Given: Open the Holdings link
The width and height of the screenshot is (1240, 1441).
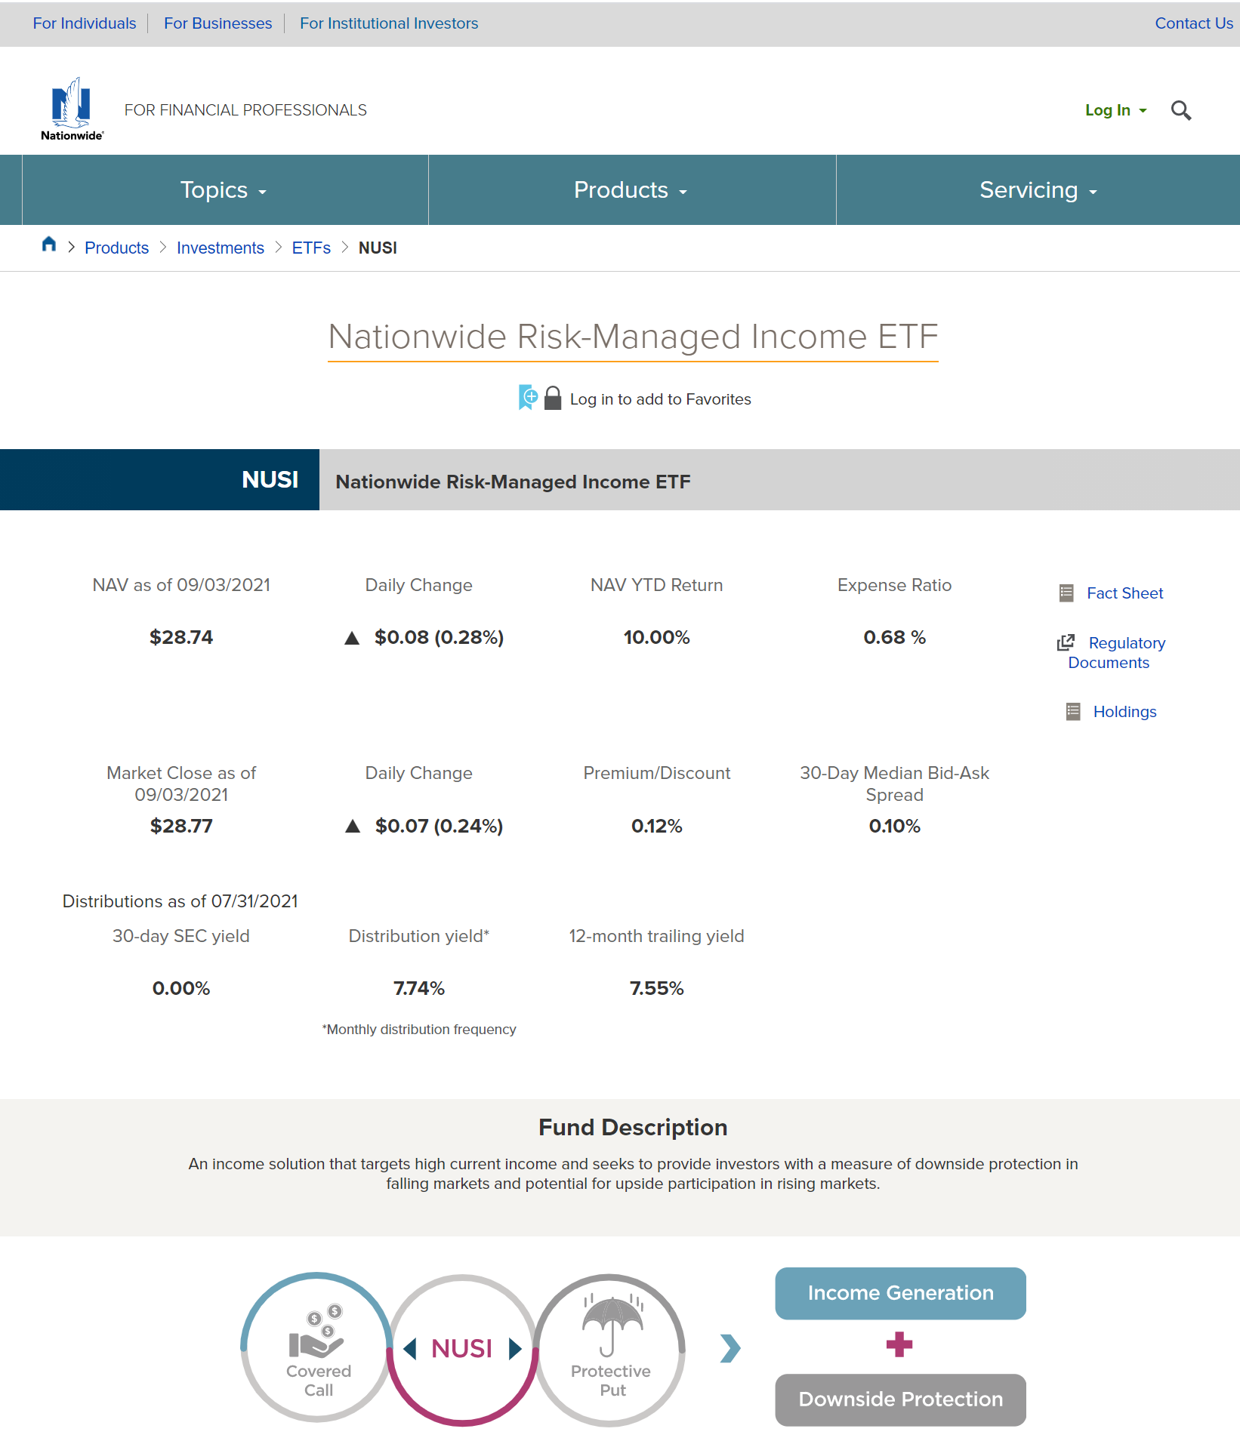Looking at the screenshot, I should pyautogui.click(x=1124, y=712).
